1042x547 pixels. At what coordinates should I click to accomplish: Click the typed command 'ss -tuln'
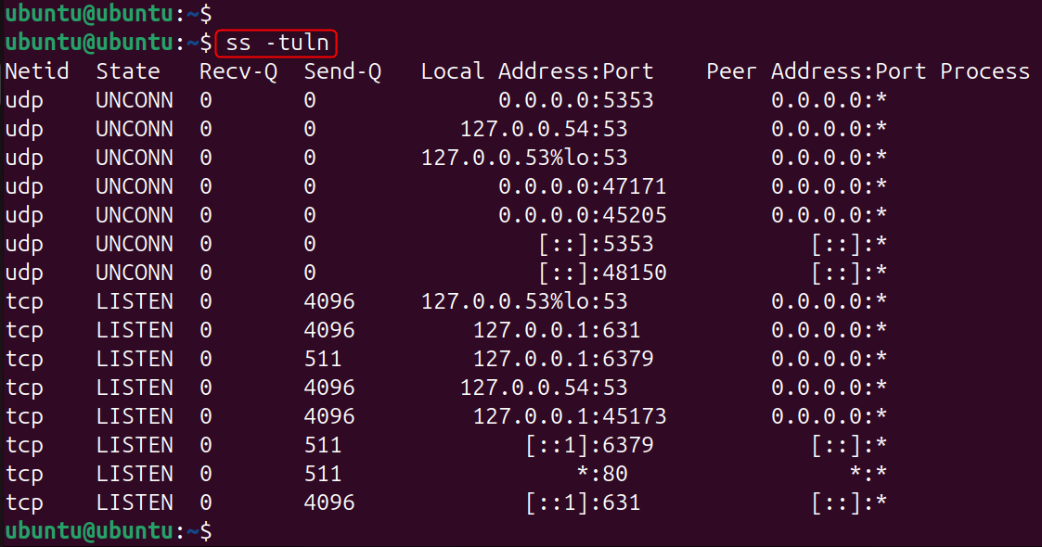277,44
